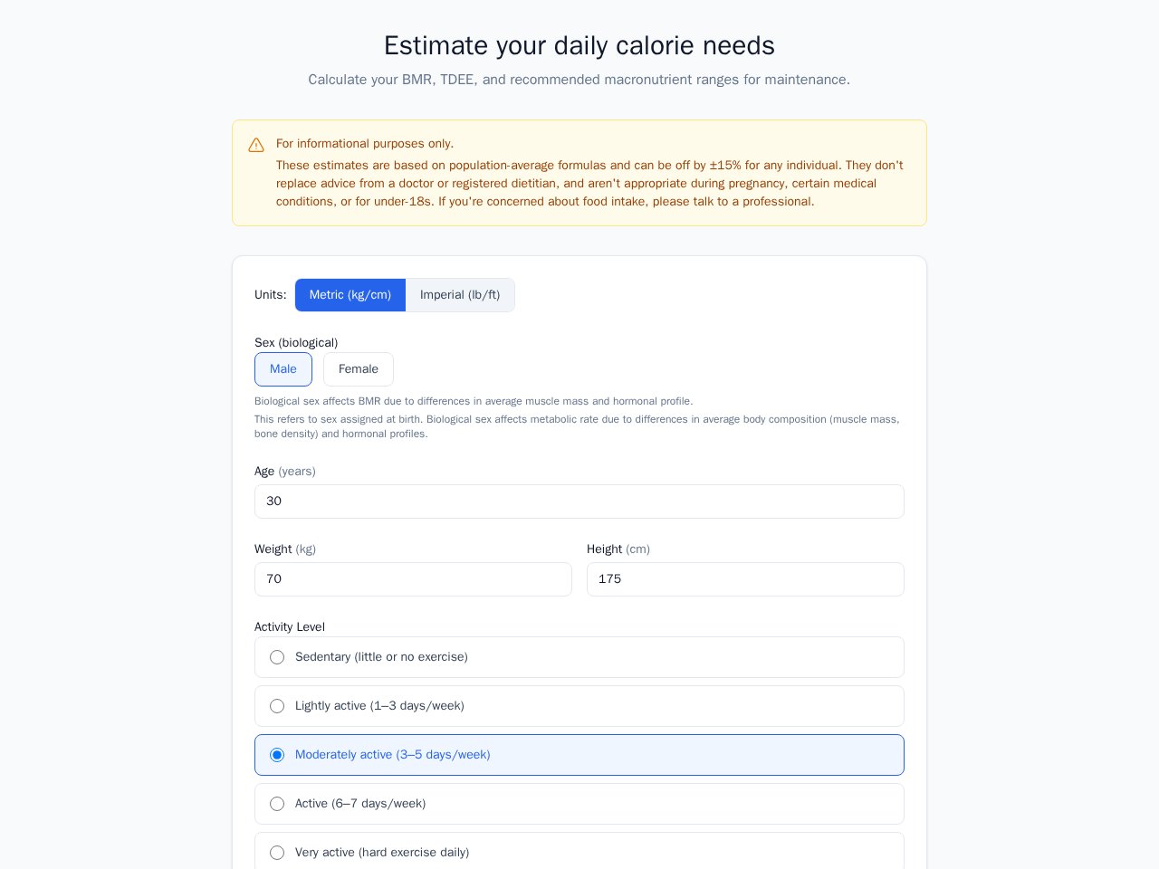Switch units to Imperial (lb/ft)
This screenshot has height=869, width=1159.
(x=460, y=295)
